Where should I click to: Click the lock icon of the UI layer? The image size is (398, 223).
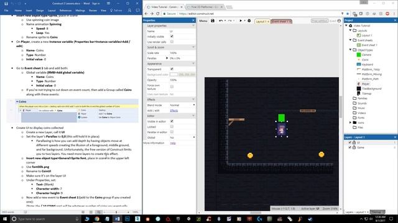coord(354,142)
